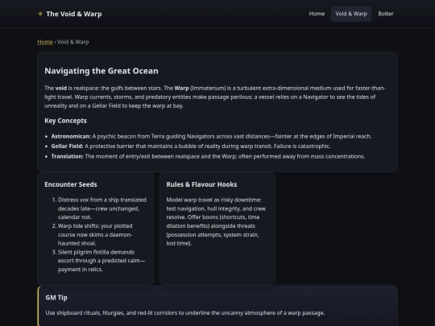Click the Distress vox encounter seed item
The height and width of the screenshot is (326, 435).
102,208
